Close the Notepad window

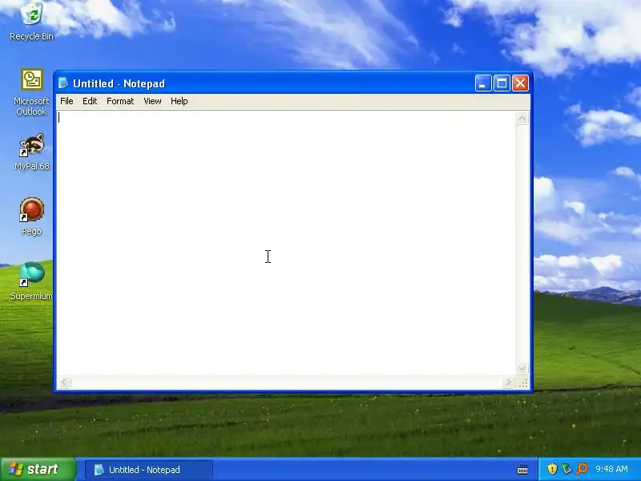pyautogui.click(x=520, y=83)
